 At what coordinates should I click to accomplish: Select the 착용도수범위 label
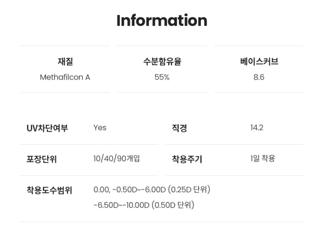[49, 190]
